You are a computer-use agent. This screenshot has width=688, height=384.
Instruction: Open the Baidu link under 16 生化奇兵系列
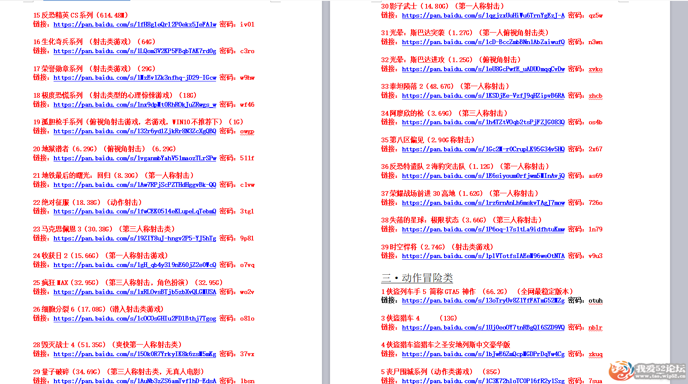[x=135, y=51]
